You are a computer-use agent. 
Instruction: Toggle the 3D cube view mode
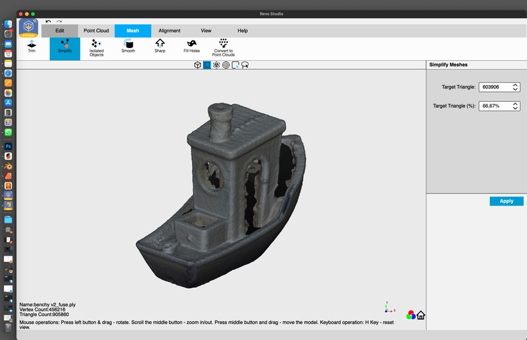(x=198, y=65)
